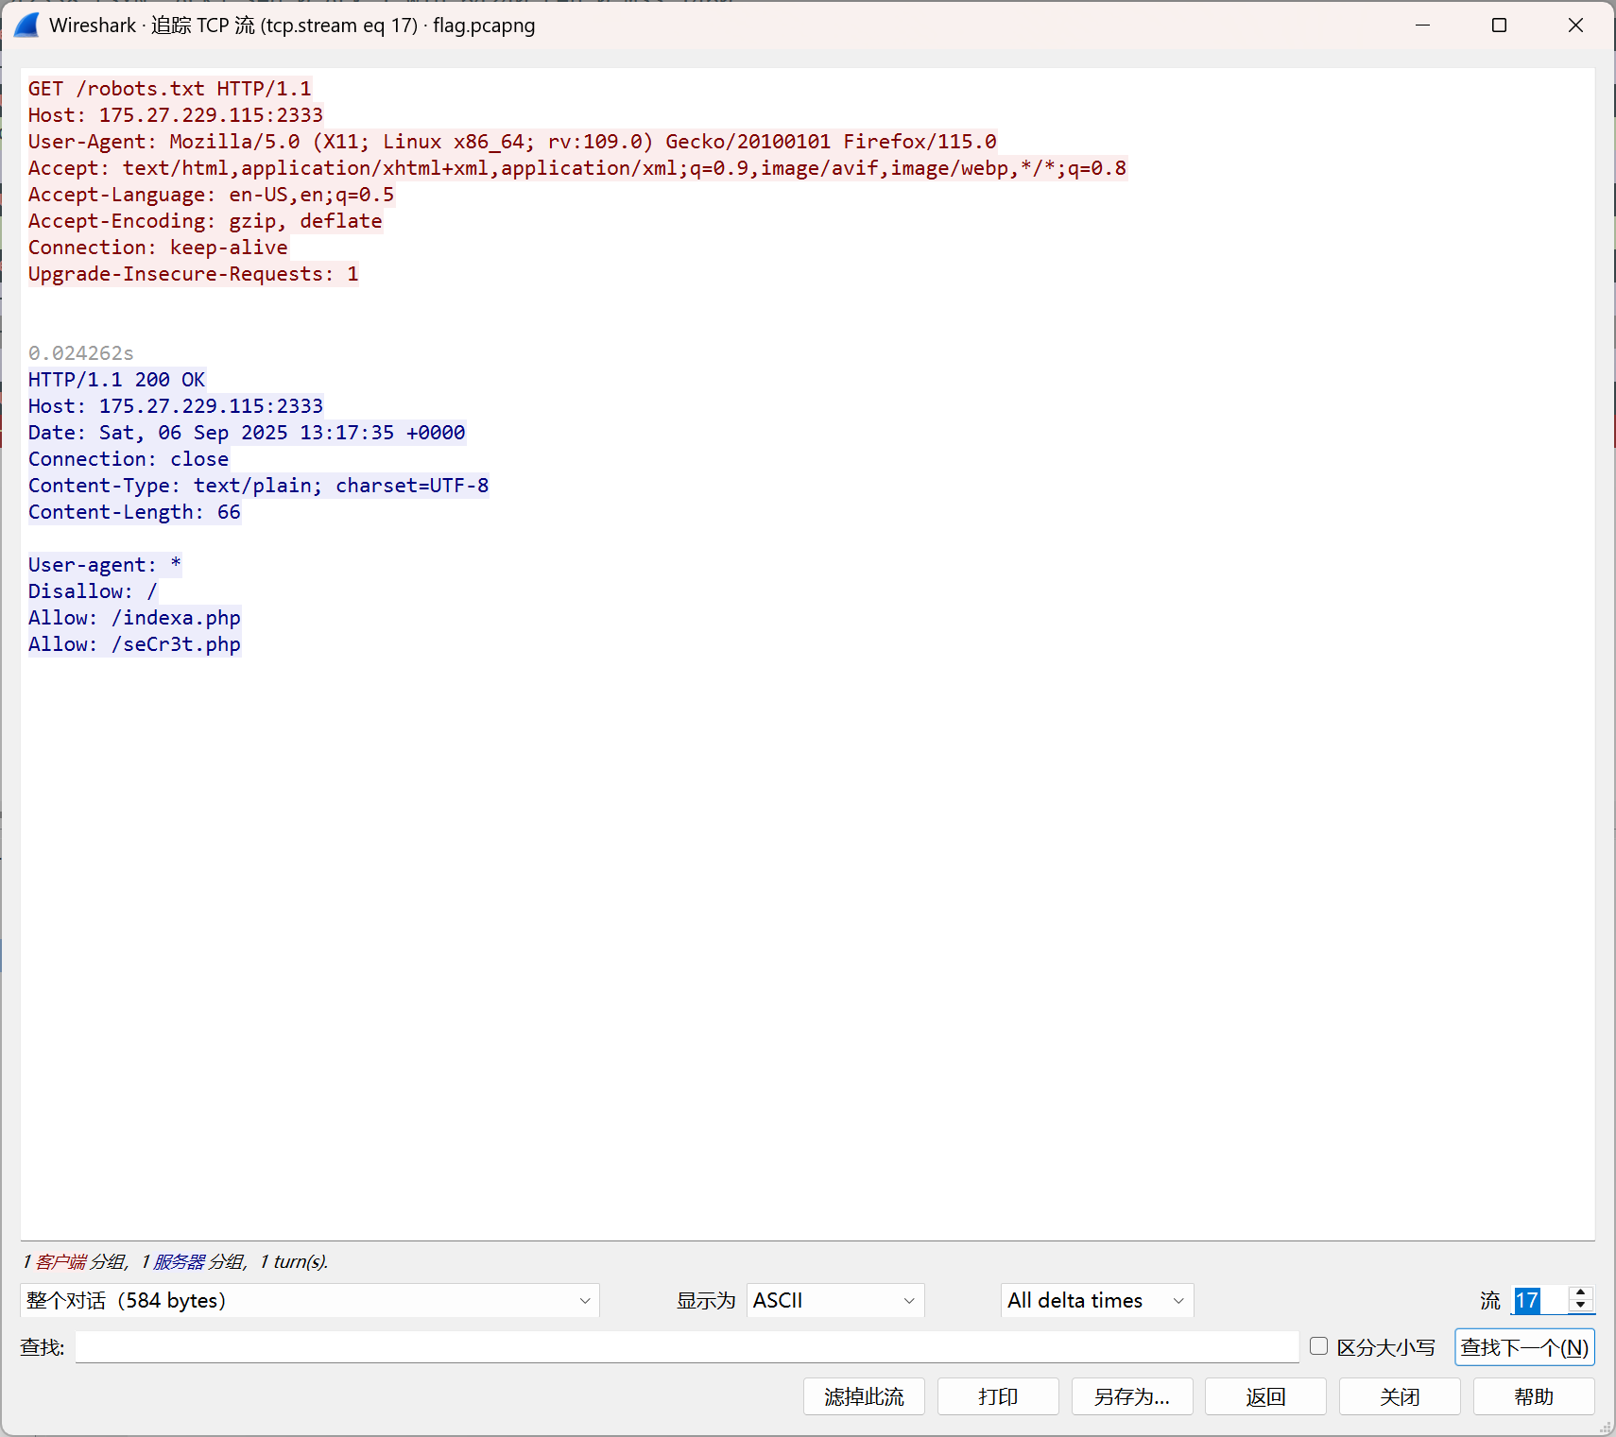Click the Accept-Language: en-US line
The width and height of the screenshot is (1616, 1437).
click(x=212, y=195)
